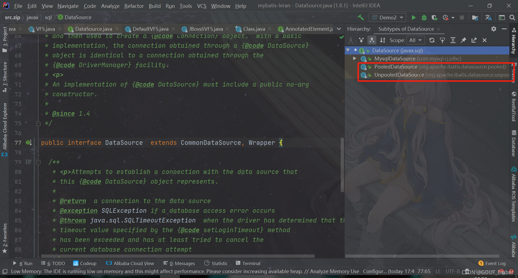This screenshot has width=518, height=278.
Task: Open the Demo2 run configuration dropdown
Action: pyautogui.click(x=387, y=18)
